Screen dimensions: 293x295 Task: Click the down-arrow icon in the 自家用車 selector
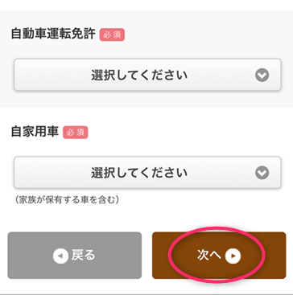(x=262, y=173)
